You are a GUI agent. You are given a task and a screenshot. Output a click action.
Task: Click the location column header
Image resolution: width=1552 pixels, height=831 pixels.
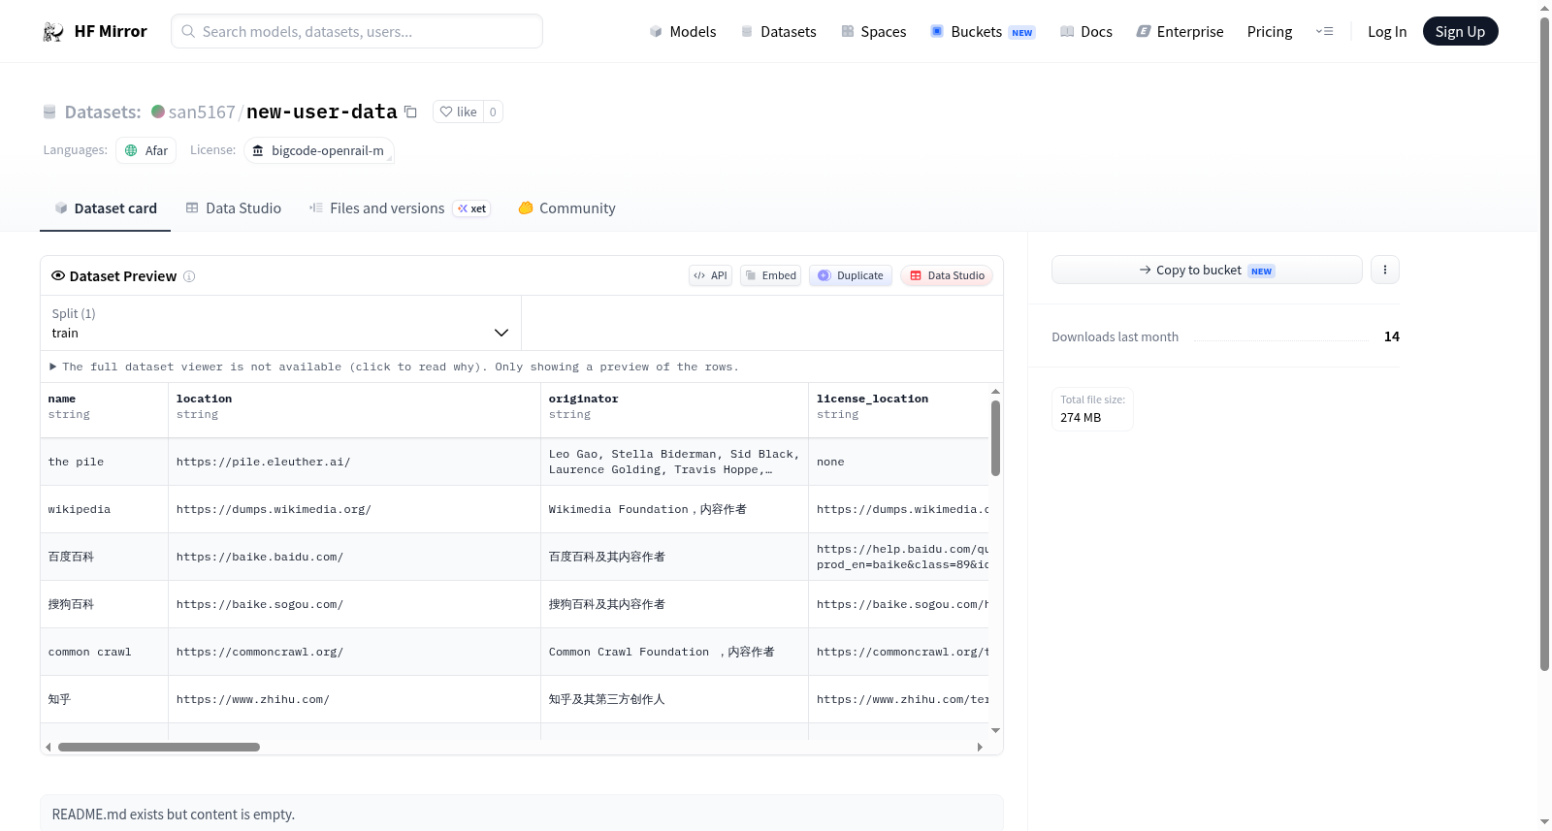click(355, 410)
